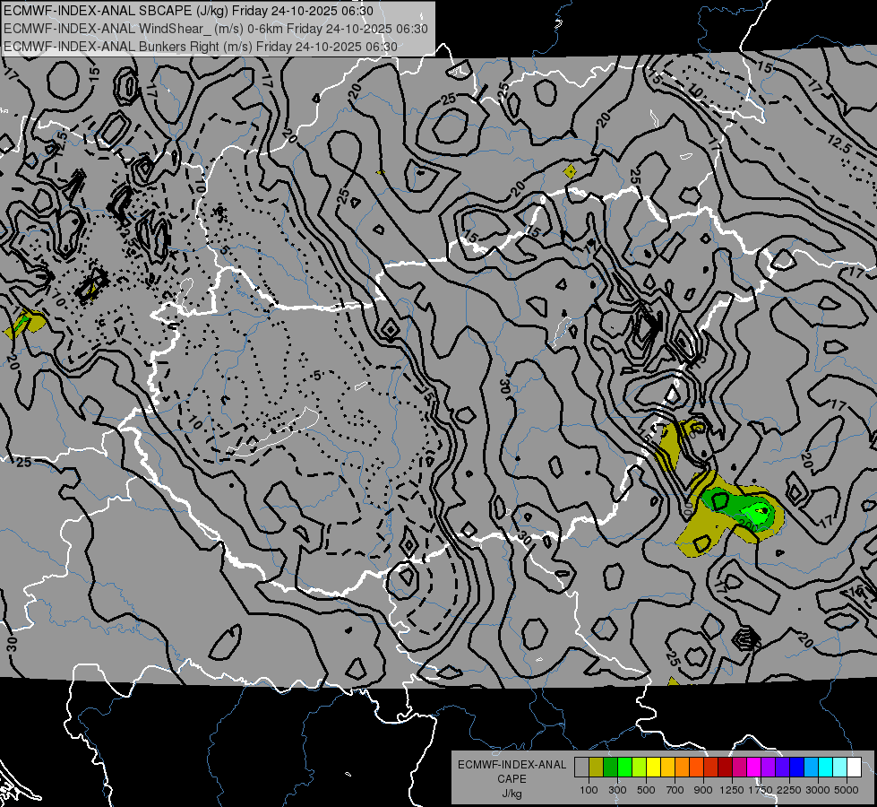Select the yellow-green legend swatch
Screen dimensions: 877x807
click(x=640, y=768)
